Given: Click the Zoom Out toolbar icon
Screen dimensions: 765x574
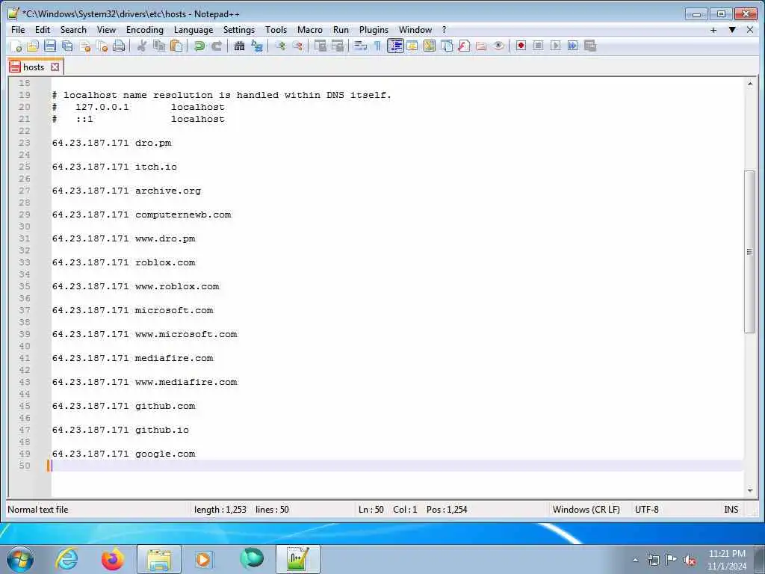Looking at the screenshot, I should point(297,46).
